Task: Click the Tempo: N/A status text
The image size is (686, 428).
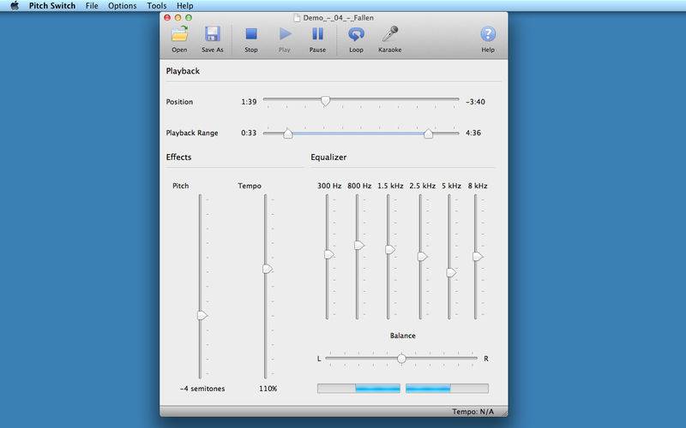Action: point(473,412)
